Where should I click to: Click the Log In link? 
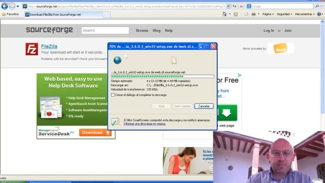coord(269,30)
